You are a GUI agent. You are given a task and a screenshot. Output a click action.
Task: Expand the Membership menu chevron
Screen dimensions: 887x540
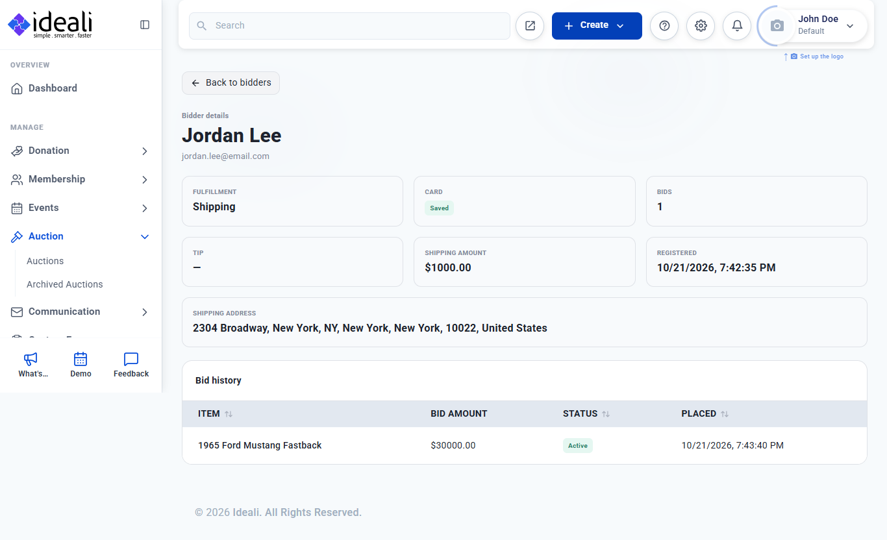(145, 180)
